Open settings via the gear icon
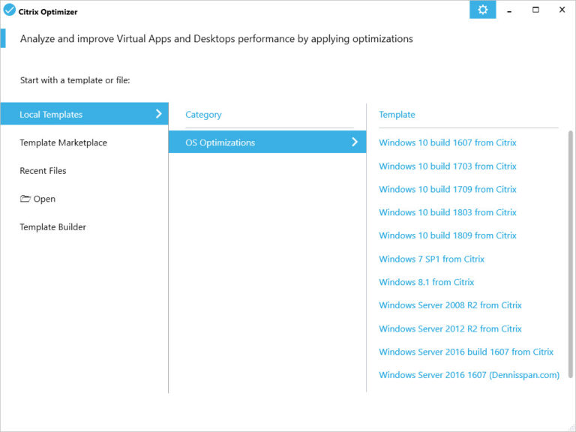The image size is (576, 432). click(x=482, y=10)
